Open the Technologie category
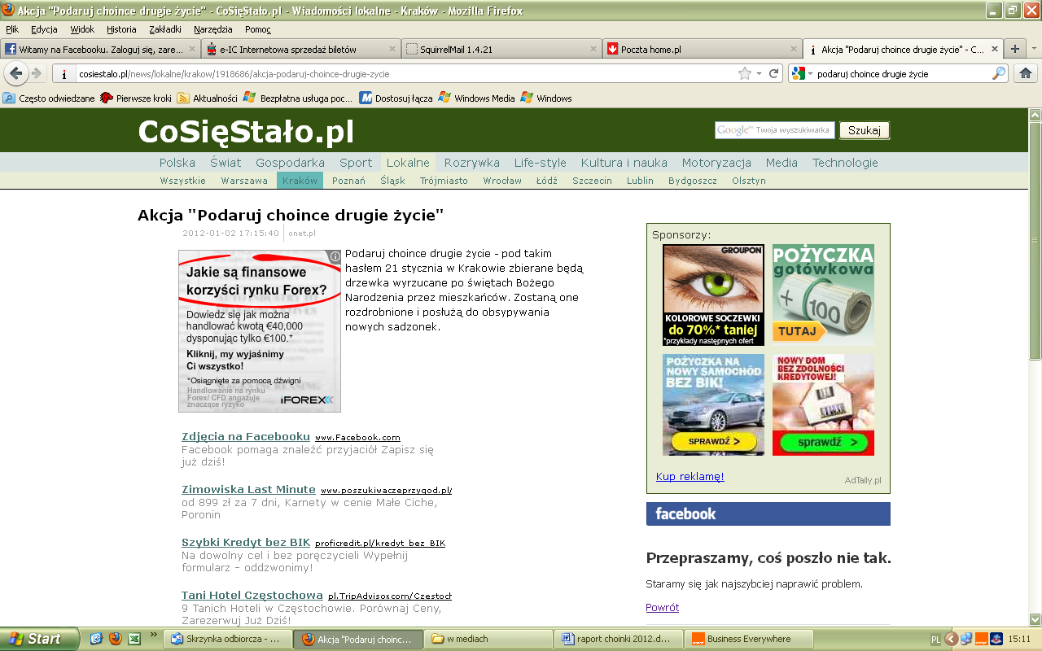Screen dimensions: 1042x651 coord(845,163)
